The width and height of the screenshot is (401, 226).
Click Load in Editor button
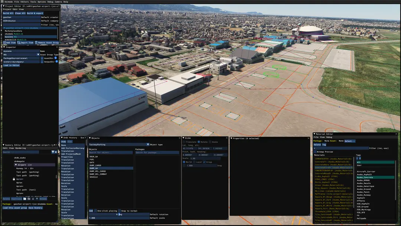pos(12,65)
